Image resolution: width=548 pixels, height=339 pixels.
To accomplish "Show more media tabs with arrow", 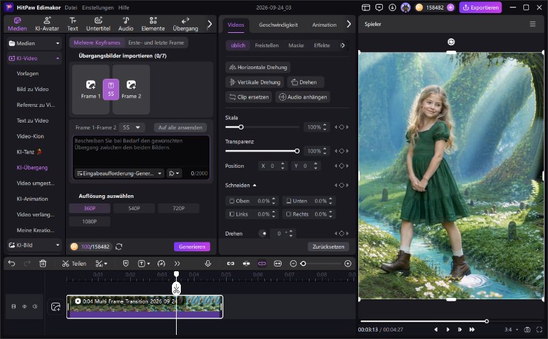I will pyautogui.click(x=210, y=24).
